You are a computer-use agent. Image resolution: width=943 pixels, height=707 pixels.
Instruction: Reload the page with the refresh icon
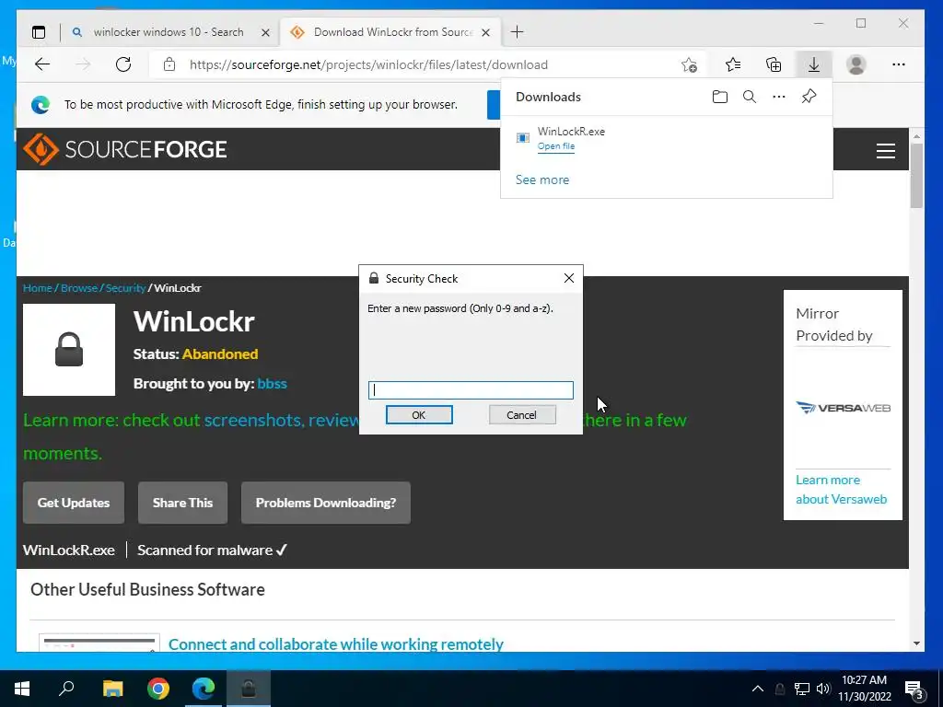[x=123, y=64]
